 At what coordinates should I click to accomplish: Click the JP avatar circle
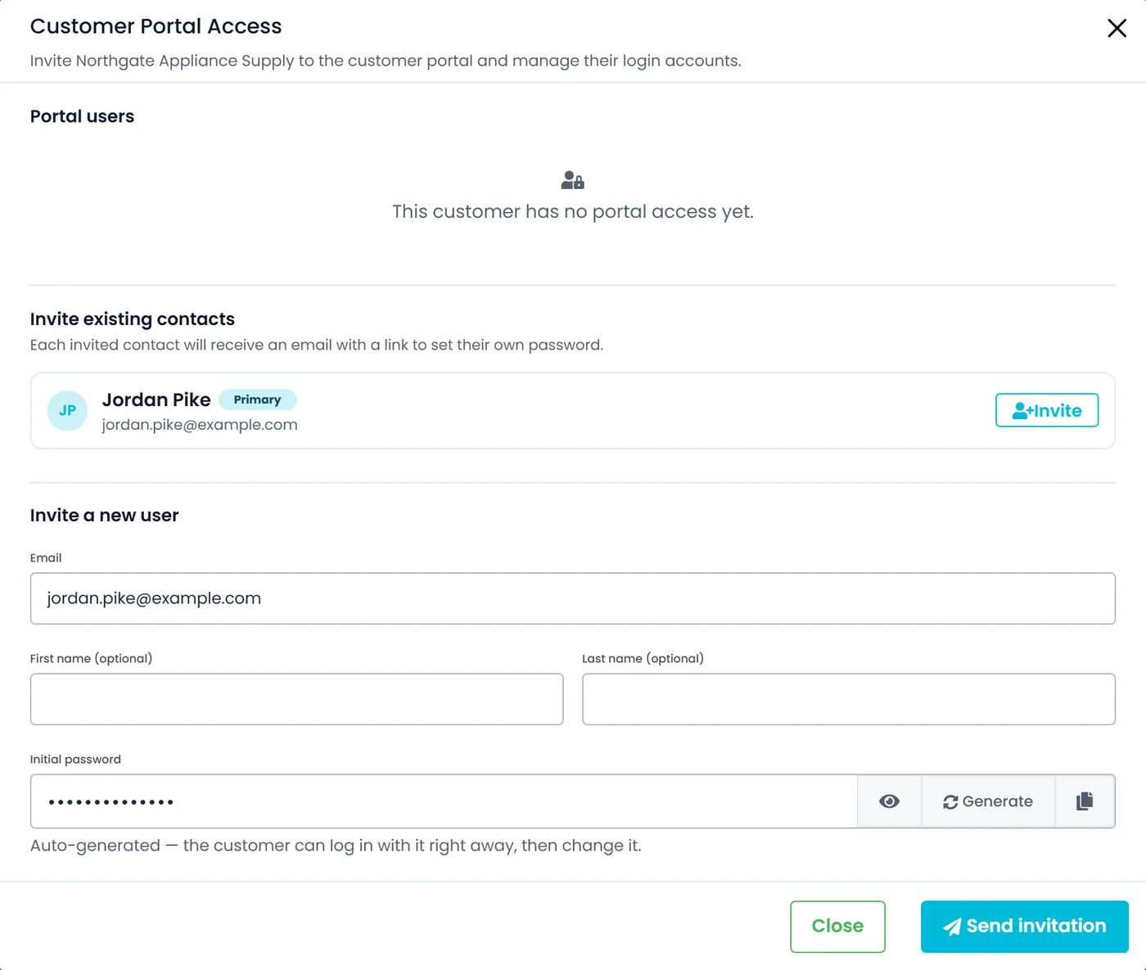coord(67,411)
